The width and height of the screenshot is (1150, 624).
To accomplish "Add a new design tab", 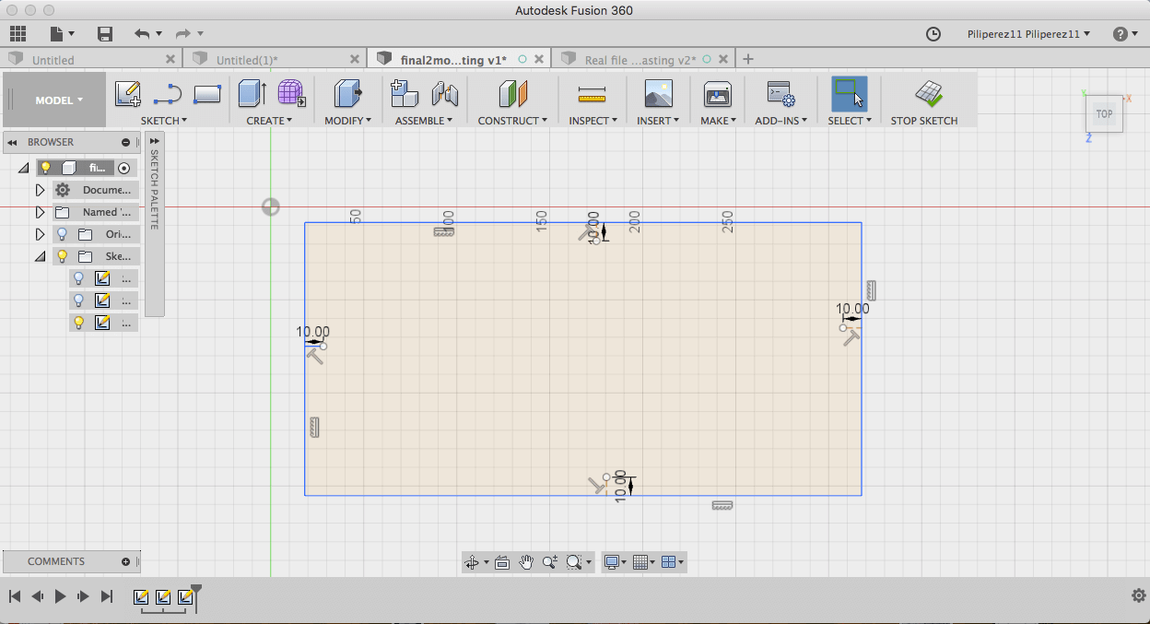I will 748,59.
